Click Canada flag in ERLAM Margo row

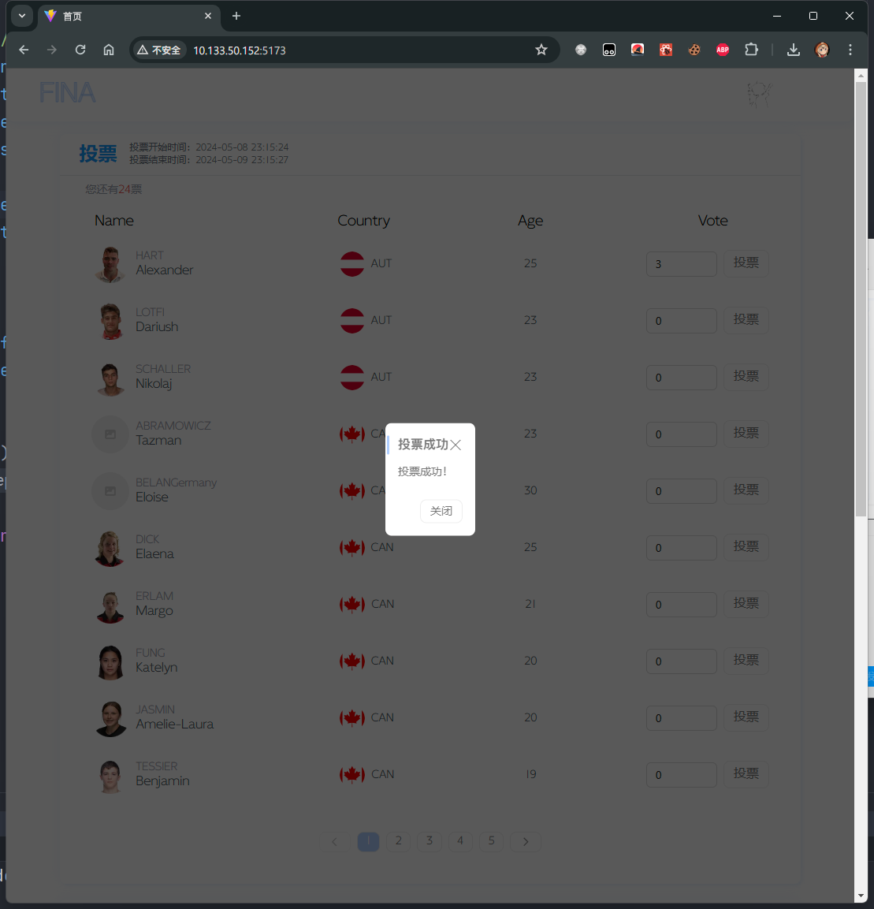pos(352,605)
